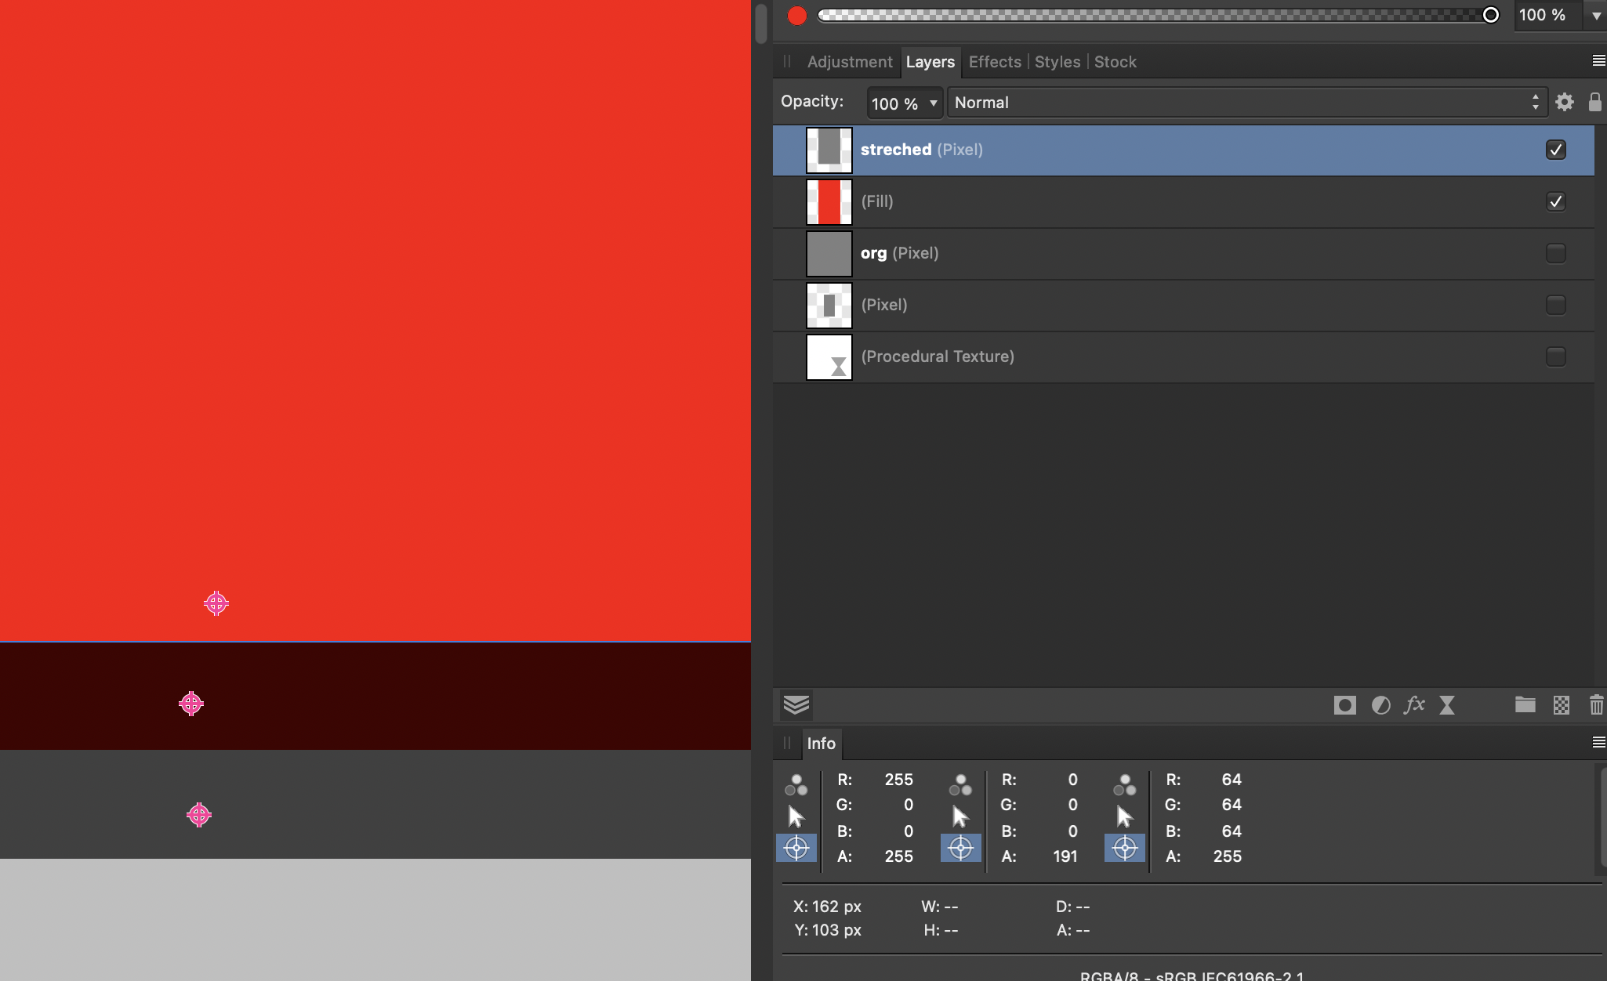
Task: Select the Procedural Texture layer
Action: pyautogui.click(x=938, y=357)
